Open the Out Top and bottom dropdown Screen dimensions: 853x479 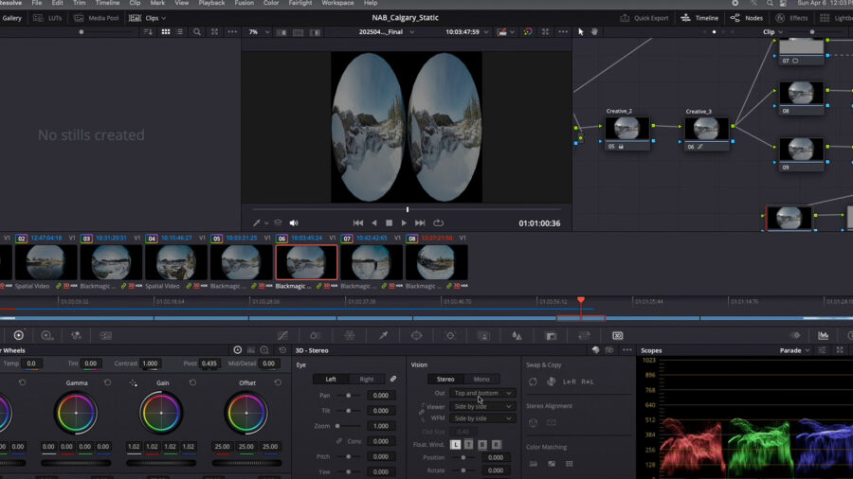[482, 393]
